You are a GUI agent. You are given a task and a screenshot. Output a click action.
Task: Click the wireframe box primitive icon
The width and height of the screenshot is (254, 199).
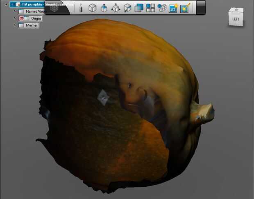[x=93, y=8]
